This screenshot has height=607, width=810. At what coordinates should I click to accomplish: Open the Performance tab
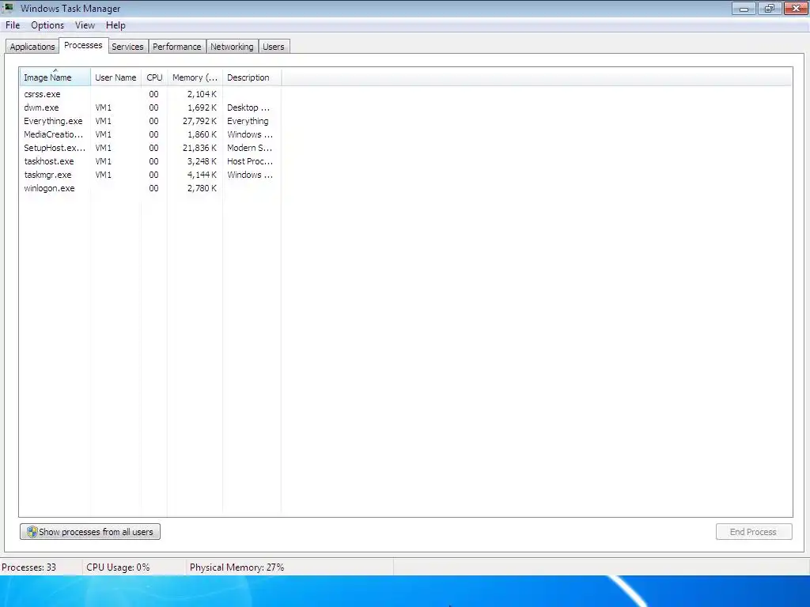[x=176, y=47]
